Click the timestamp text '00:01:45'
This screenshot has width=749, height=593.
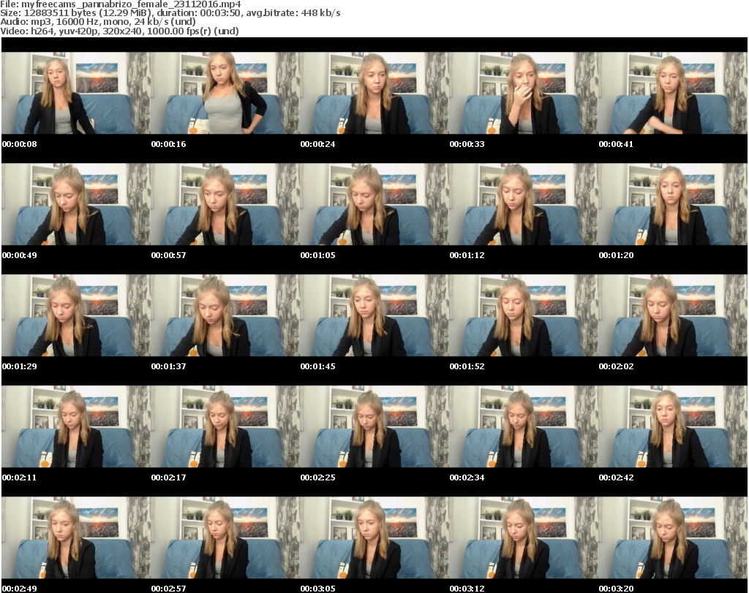(x=317, y=366)
